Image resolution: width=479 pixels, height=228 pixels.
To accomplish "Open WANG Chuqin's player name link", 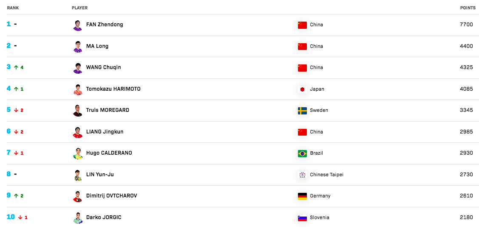I will [x=104, y=67].
